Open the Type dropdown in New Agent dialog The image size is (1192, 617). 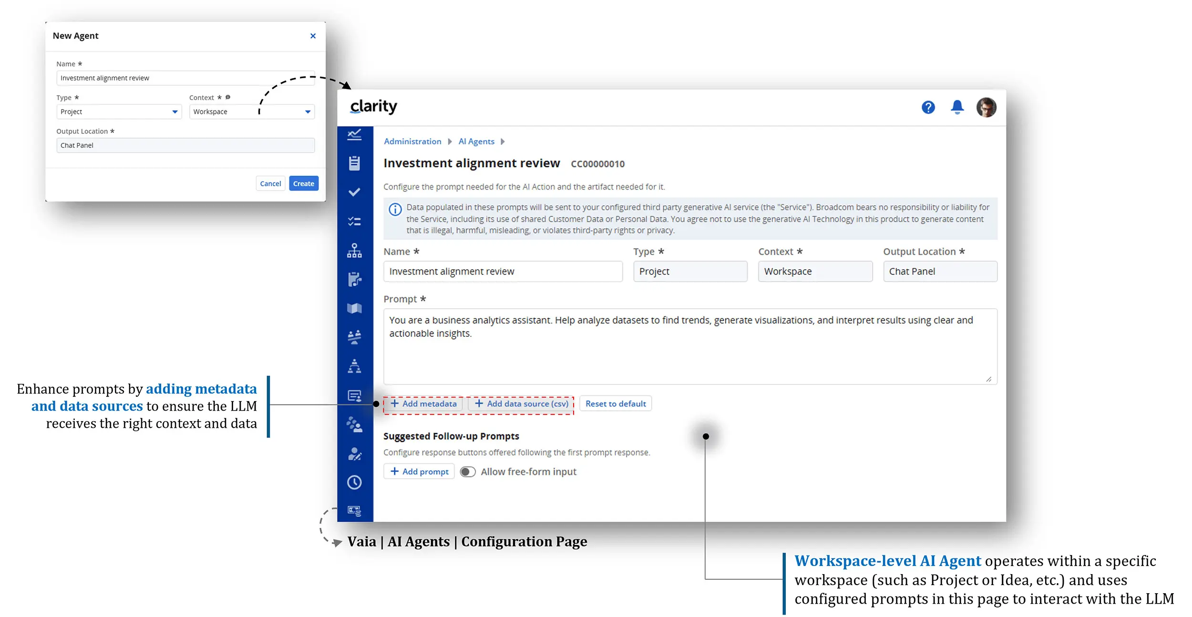pos(119,111)
